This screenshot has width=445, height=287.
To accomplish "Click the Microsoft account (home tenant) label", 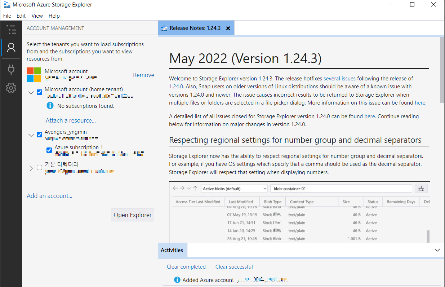I will (x=84, y=89).
